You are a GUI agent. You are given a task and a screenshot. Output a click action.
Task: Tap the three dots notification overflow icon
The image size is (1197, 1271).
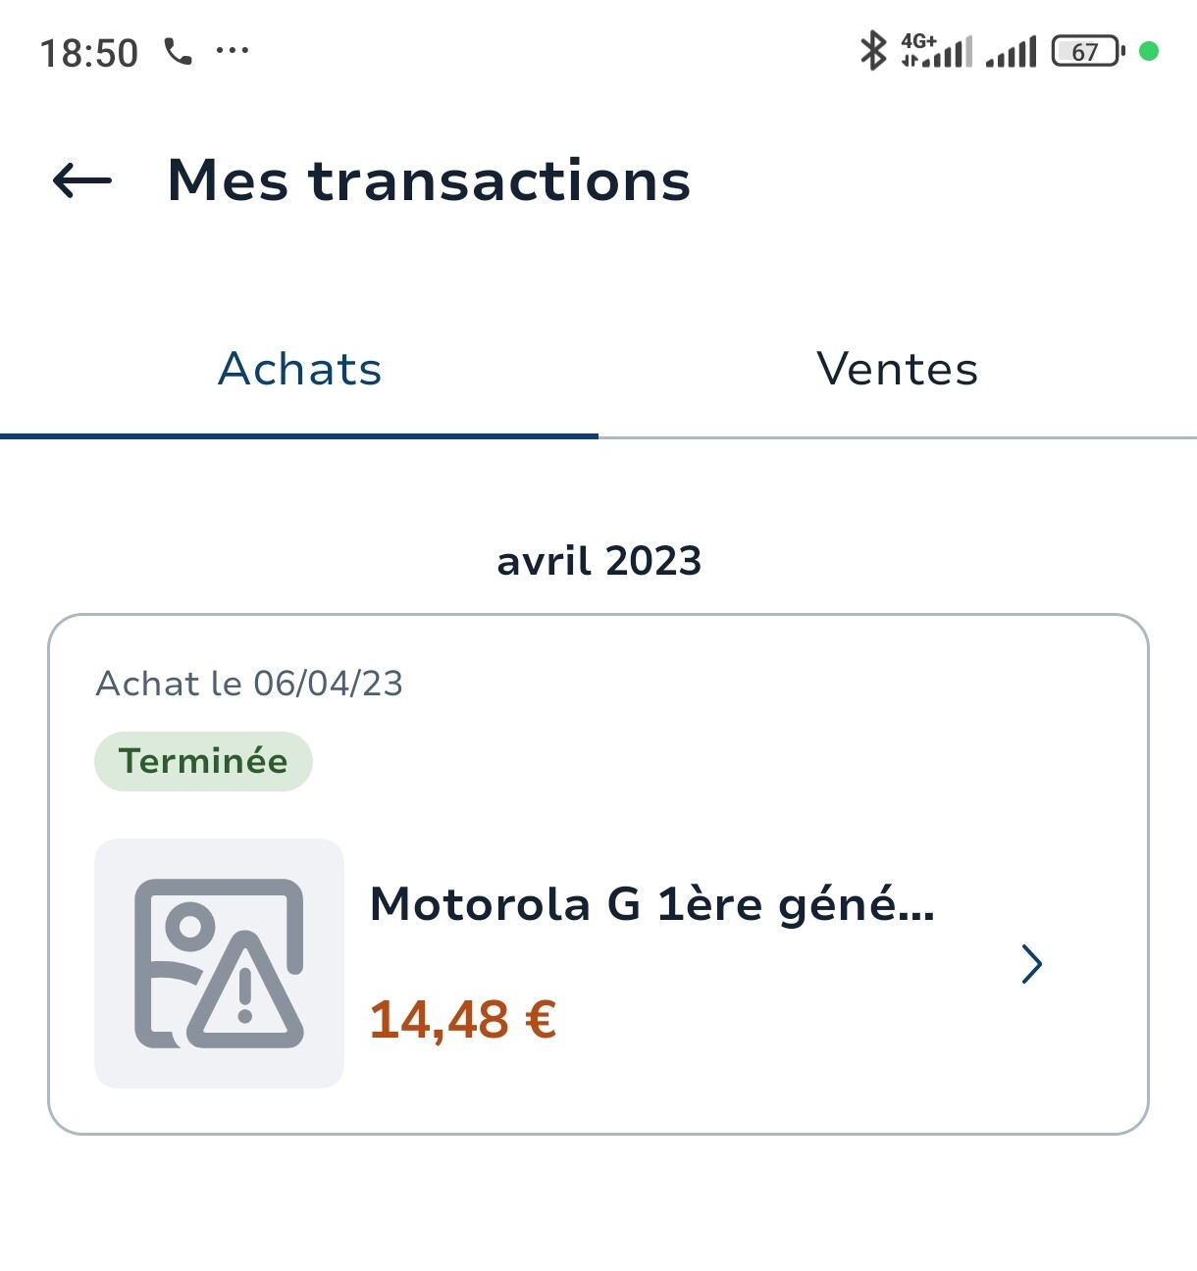(x=233, y=49)
